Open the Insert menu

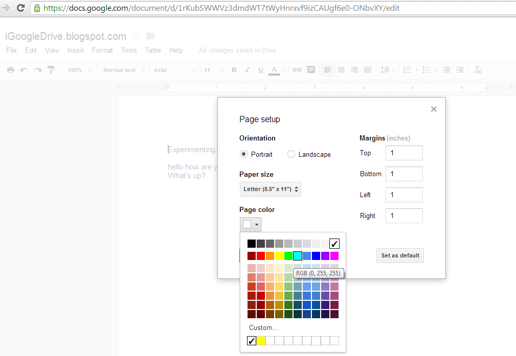tap(75, 50)
